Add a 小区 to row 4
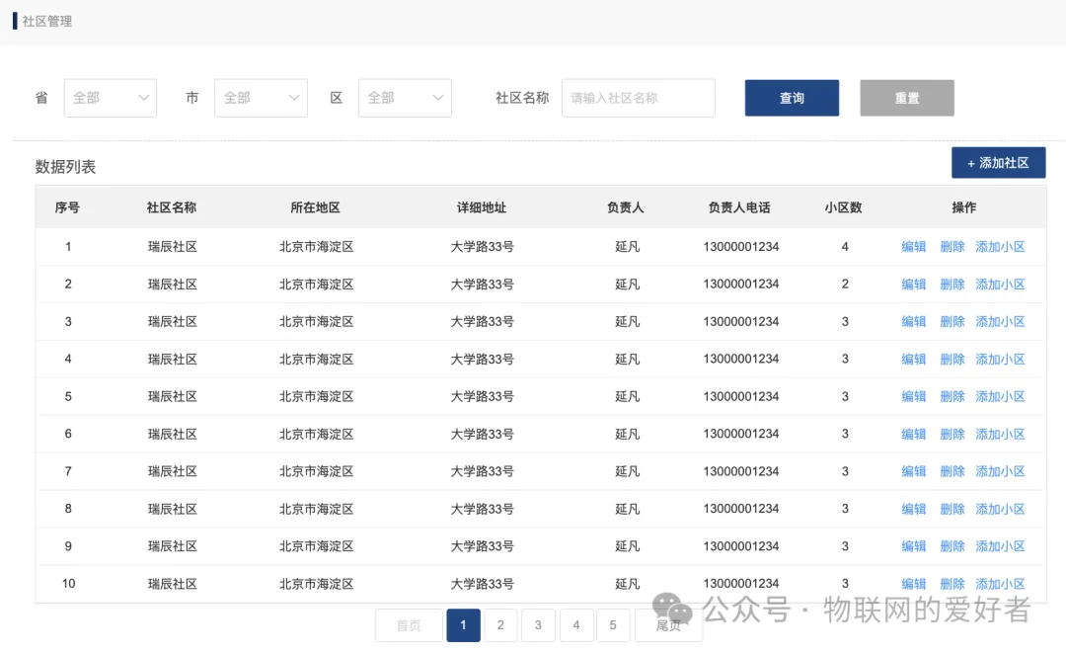The image size is (1066, 653). (x=1000, y=360)
